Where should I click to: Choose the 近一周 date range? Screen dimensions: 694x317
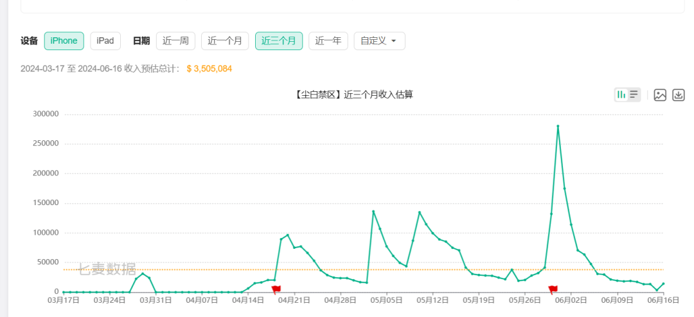click(175, 41)
